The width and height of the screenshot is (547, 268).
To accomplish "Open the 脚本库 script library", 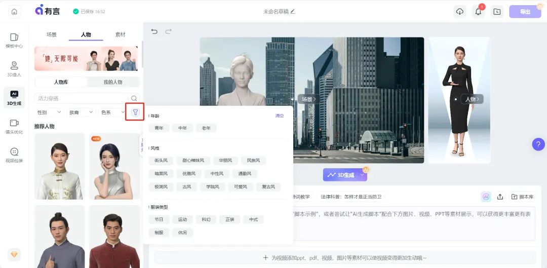I will coord(523,197).
